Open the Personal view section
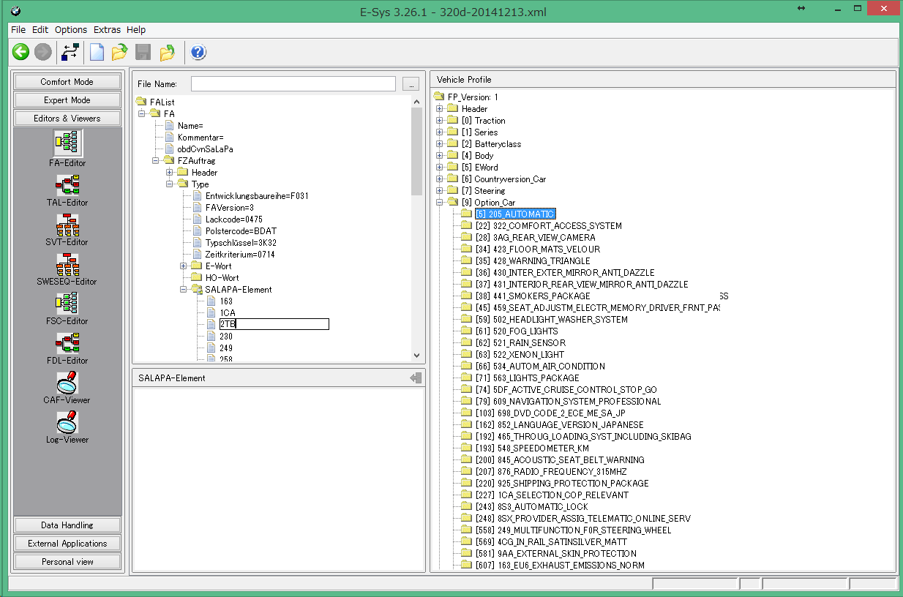The height and width of the screenshot is (597, 903). coord(67,562)
